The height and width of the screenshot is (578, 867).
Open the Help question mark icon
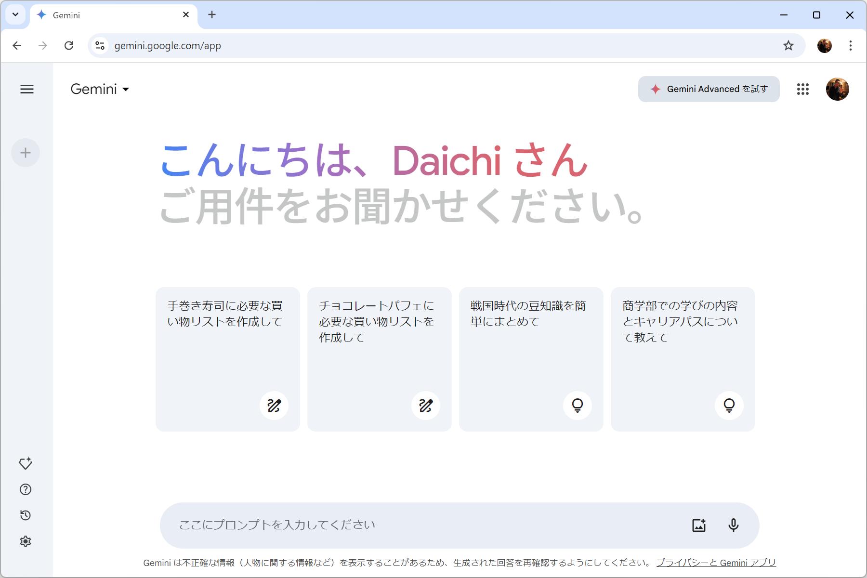(x=26, y=489)
